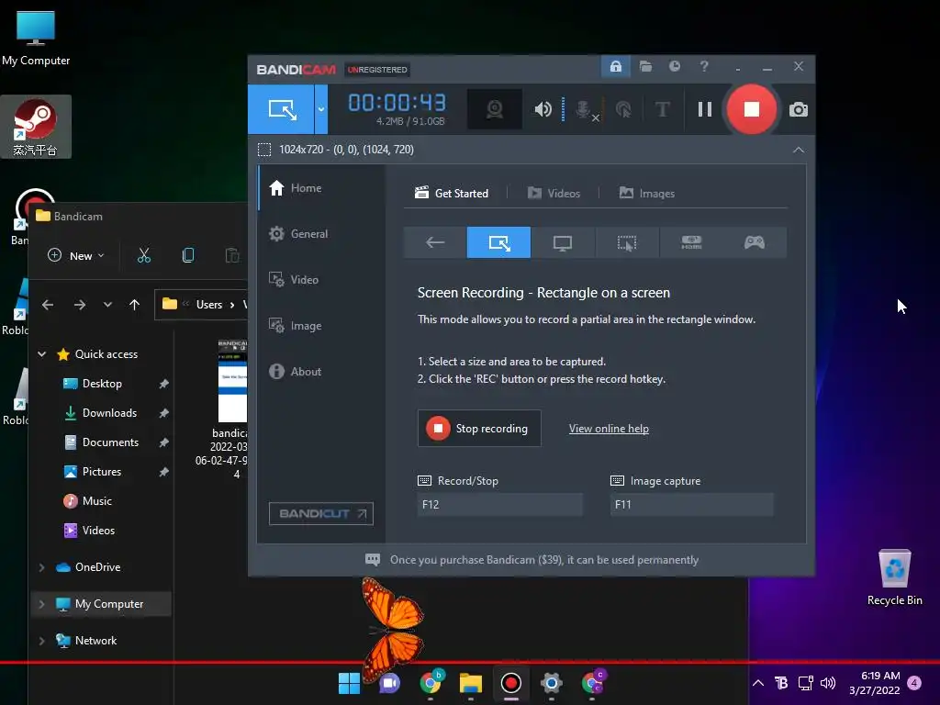
Task: Open Bandicam help question mark icon
Action: [x=704, y=66]
